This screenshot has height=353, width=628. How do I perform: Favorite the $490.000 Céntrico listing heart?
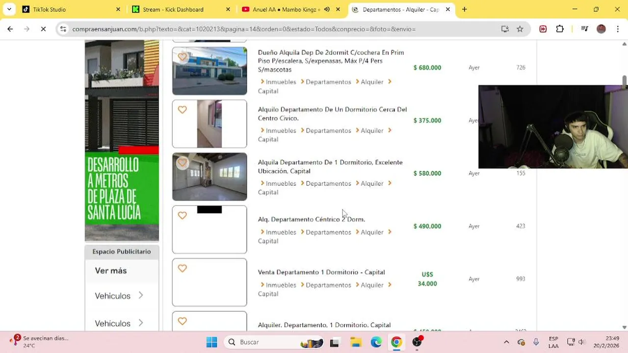pos(182,216)
